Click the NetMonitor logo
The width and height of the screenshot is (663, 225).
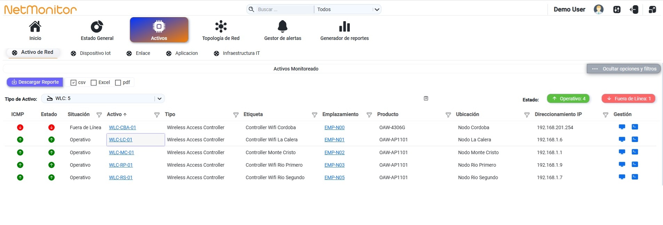(40, 9)
